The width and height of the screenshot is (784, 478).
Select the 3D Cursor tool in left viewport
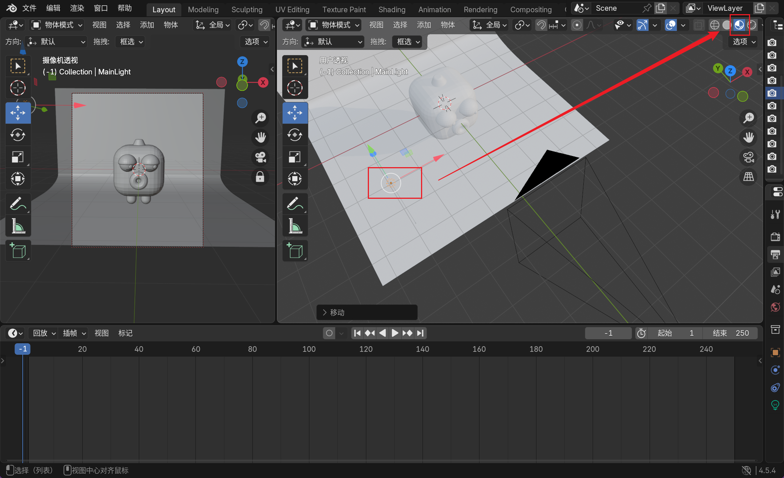pyautogui.click(x=18, y=88)
